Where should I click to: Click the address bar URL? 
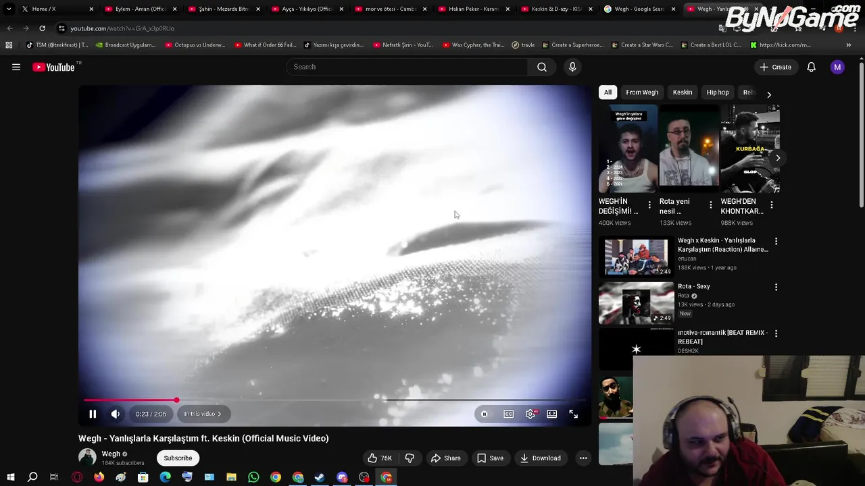coord(122,28)
